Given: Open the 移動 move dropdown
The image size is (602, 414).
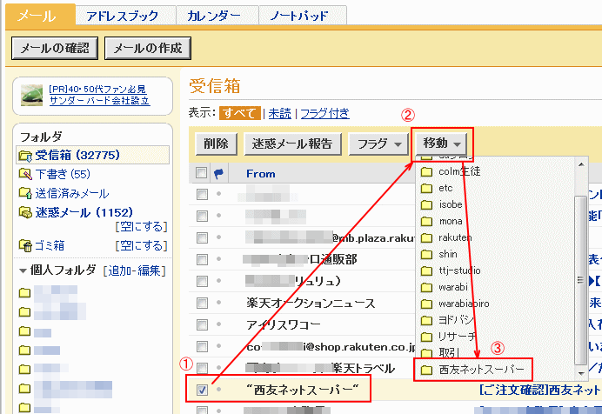Looking at the screenshot, I should [x=443, y=144].
